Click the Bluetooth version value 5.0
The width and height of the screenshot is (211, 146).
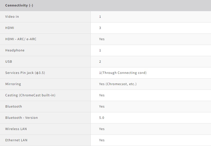tap(101, 118)
